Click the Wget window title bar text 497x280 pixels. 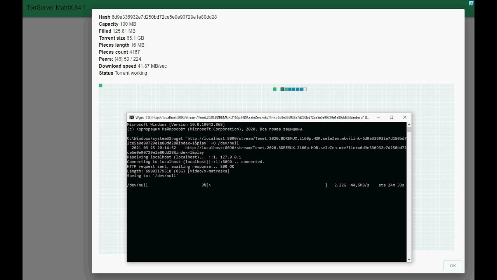point(253,117)
